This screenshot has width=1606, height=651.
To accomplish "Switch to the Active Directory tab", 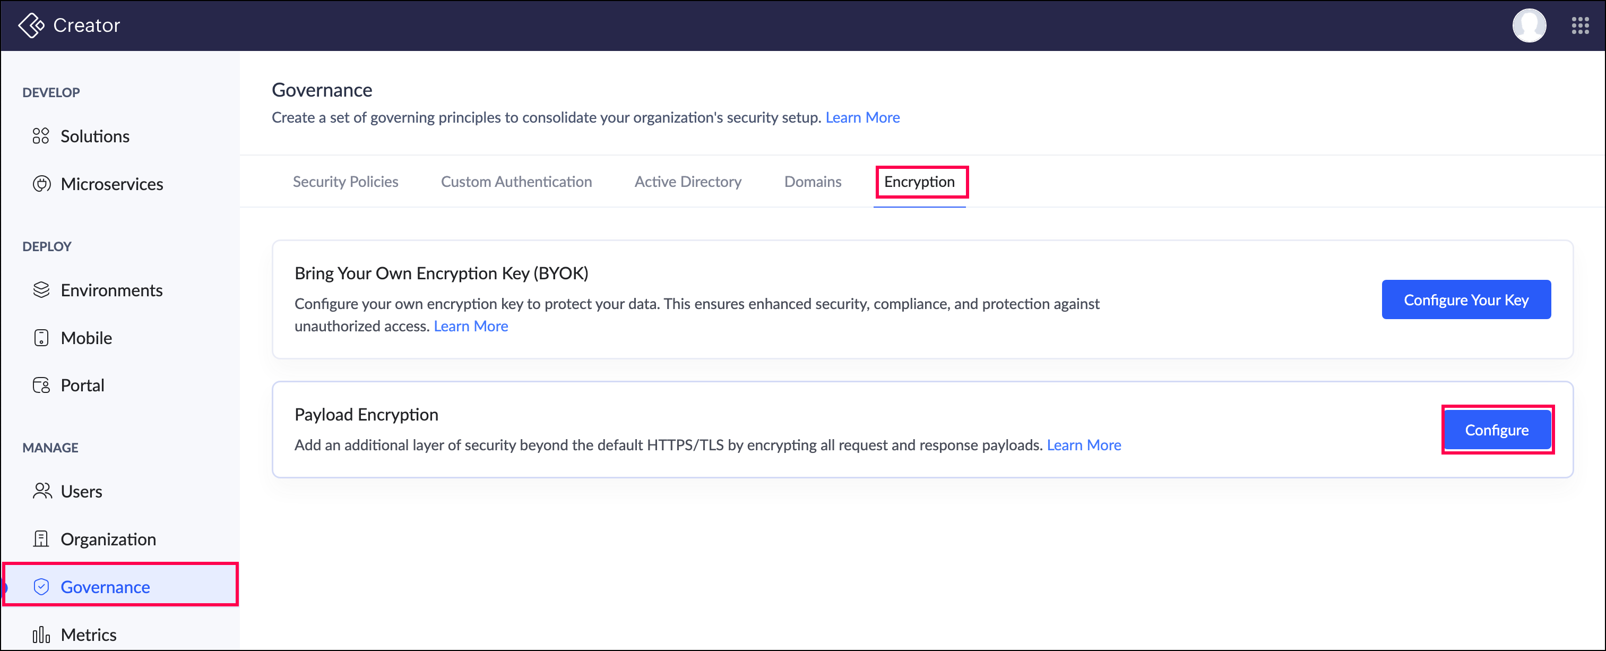I will point(688,182).
